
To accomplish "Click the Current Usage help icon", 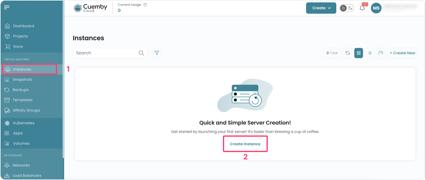I will point(144,5).
